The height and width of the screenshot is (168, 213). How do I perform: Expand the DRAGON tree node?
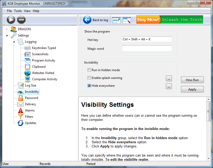(7, 29)
